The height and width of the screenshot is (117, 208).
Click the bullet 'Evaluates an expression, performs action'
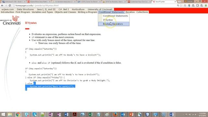[x=66, y=34]
